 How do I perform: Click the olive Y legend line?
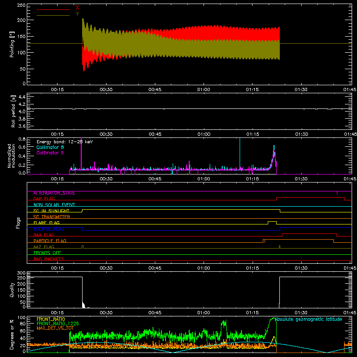[x=53, y=15]
